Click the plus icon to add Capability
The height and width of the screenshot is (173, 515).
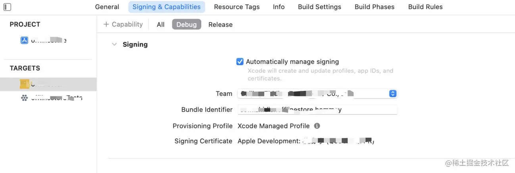106,24
